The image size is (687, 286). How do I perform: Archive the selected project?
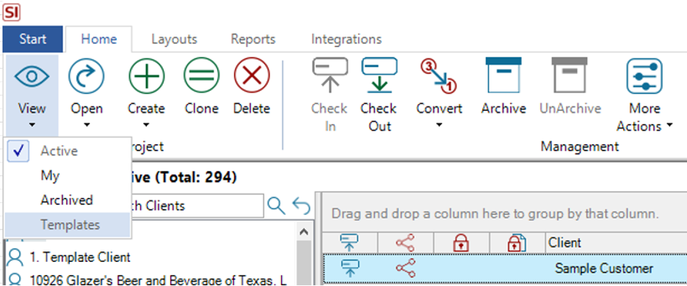tap(504, 85)
